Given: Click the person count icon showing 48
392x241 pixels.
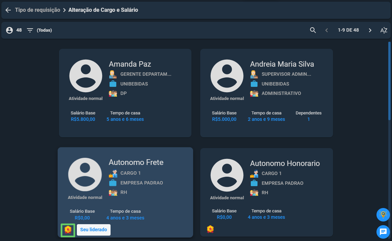Looking at the screenshot, I should click(9, 30).
